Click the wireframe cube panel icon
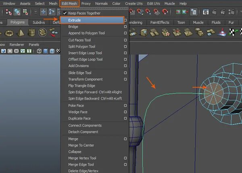Image resolution: width=242 pixels, height=173 pixels. point(39,51)
